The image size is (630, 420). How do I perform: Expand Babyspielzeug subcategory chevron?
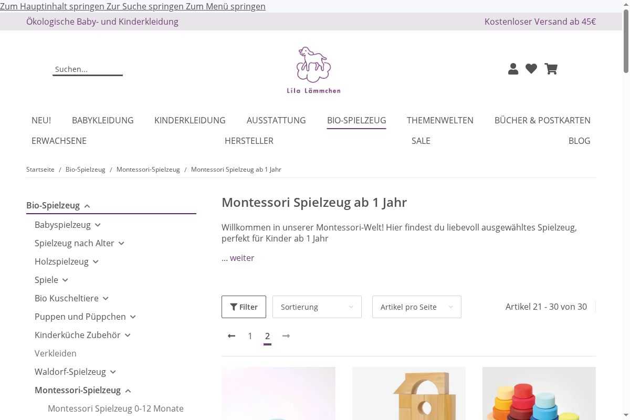[x=98, y=225]
